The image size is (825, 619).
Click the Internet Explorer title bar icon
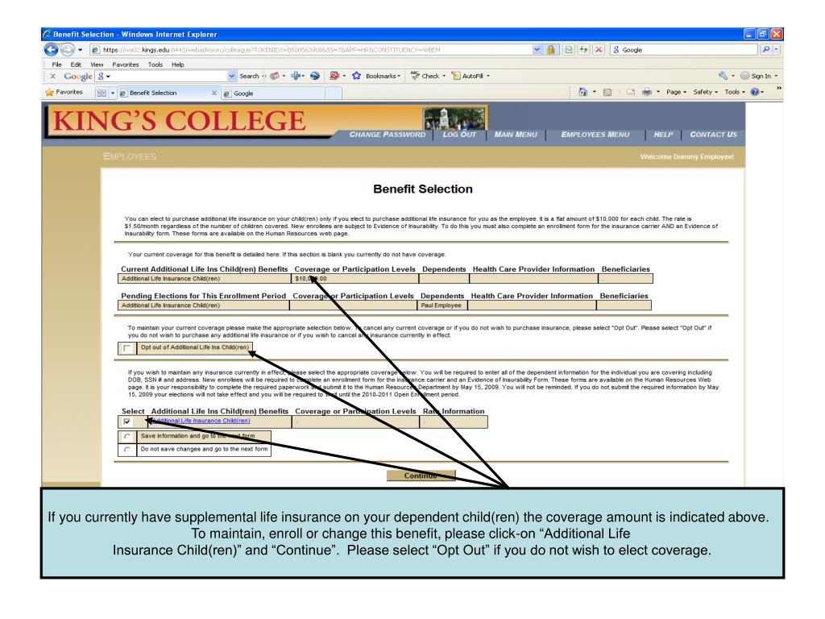[x=47, y=34]
